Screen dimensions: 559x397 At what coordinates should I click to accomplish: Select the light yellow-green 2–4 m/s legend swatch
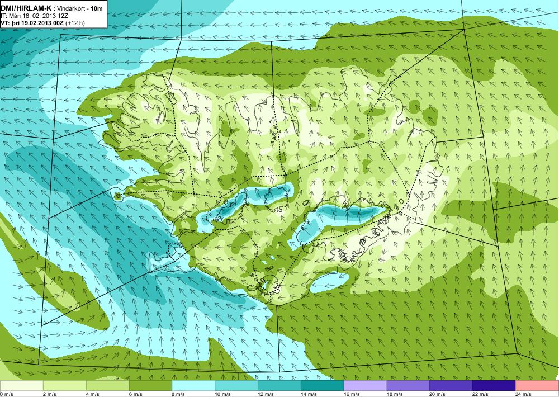[64, 386]
